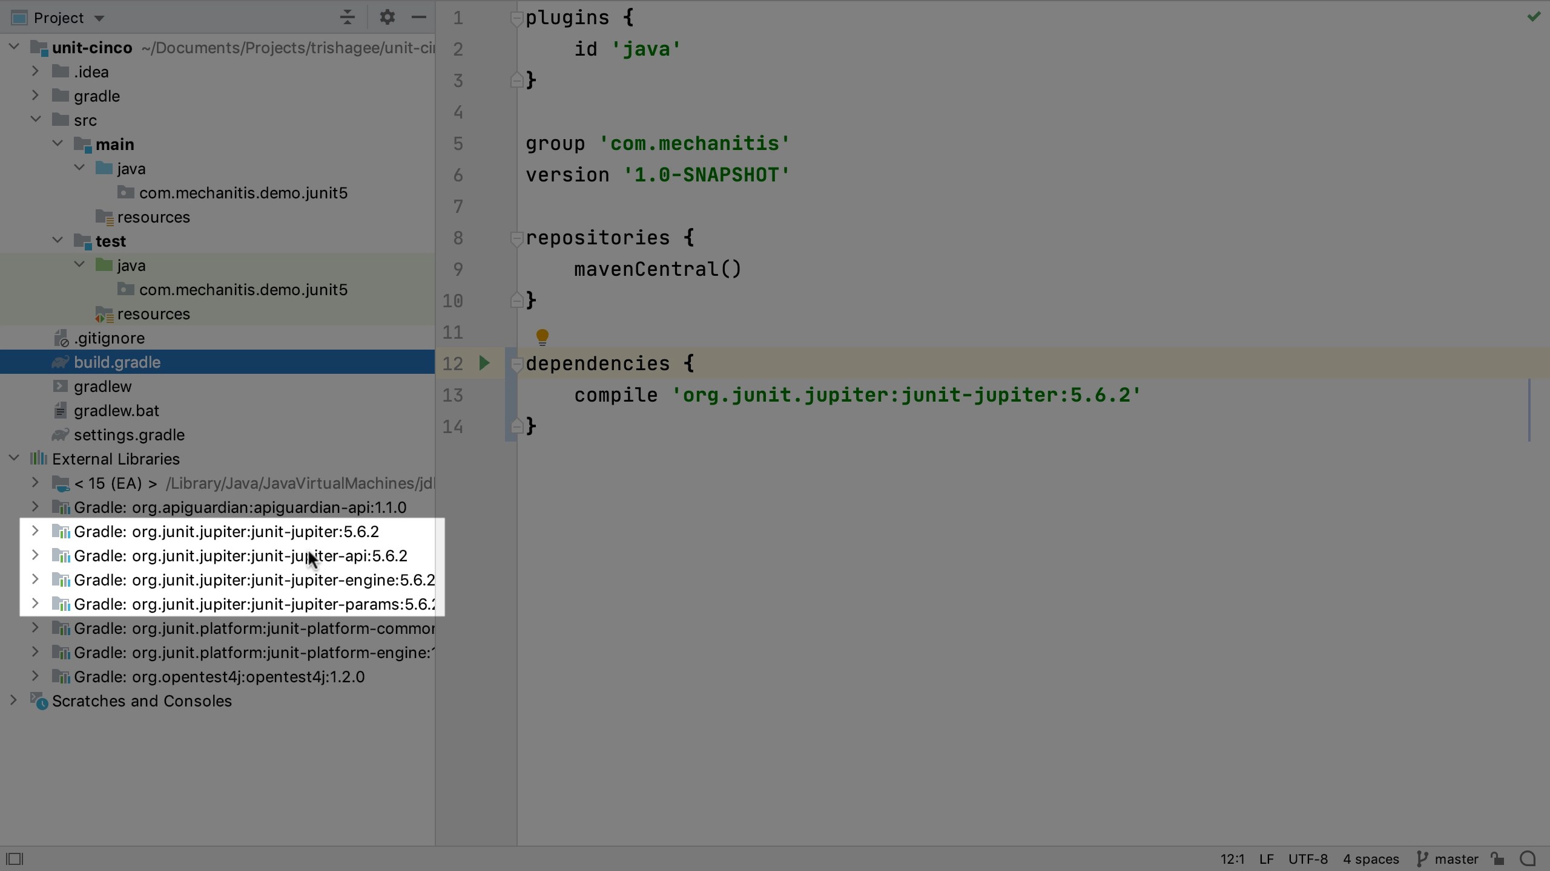1550x871 pixels.
Task: Open Project view settings gear
Action: (387, 17)
